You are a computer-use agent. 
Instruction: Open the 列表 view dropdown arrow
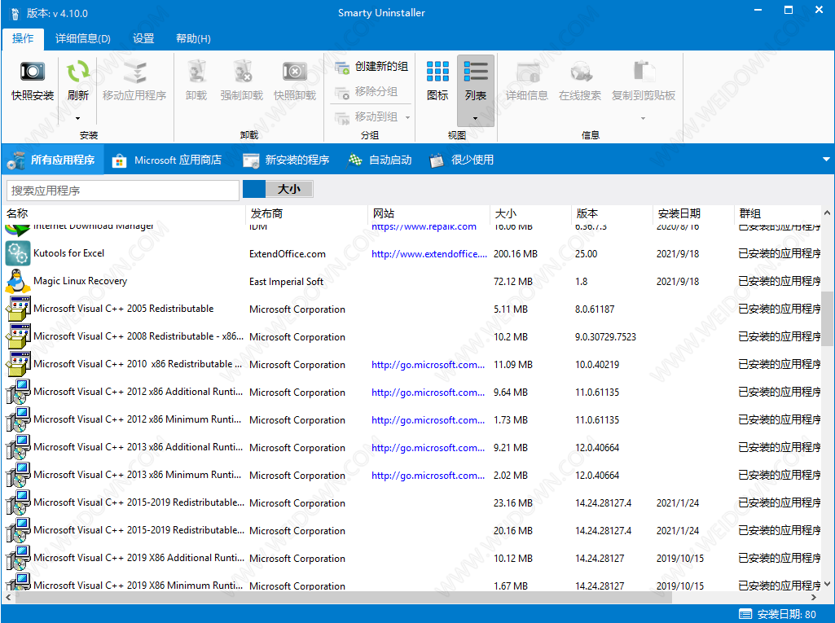point(475,118)
